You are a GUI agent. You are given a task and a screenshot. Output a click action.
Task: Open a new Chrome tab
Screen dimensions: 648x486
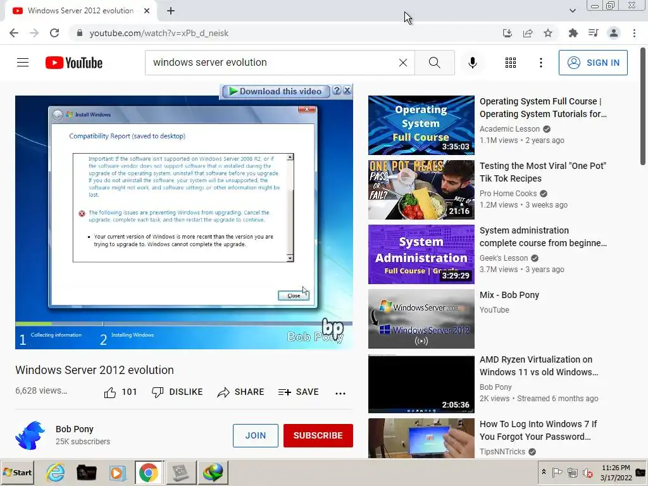pyautogui.click(x=171, y=11)
